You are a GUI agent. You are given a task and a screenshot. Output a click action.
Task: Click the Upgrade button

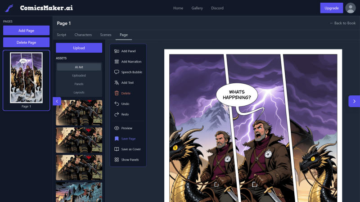332,8
